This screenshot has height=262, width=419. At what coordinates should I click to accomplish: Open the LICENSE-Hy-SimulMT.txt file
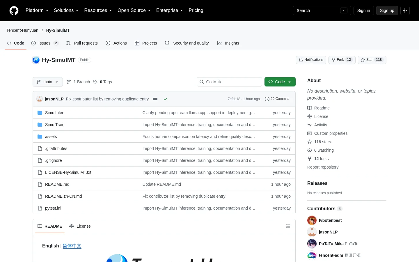(68, 172)
